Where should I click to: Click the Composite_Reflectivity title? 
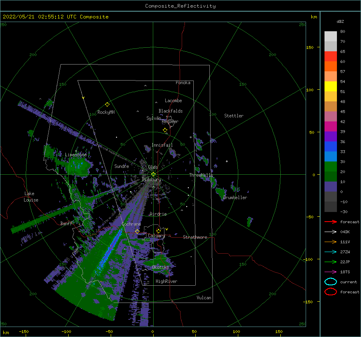tap(180, 6)
